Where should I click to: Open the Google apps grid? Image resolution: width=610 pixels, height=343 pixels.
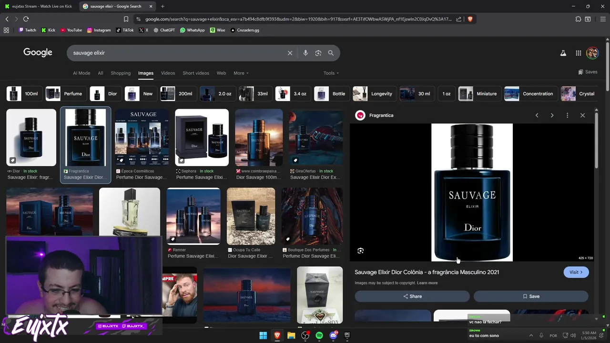point(578,53)
